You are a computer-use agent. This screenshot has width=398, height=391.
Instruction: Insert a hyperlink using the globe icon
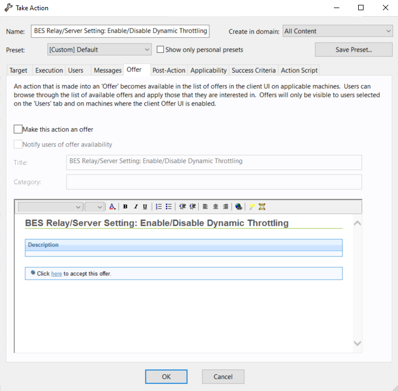(x=239, y=207)
